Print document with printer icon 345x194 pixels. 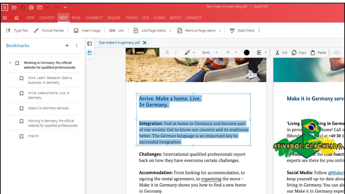31,7
